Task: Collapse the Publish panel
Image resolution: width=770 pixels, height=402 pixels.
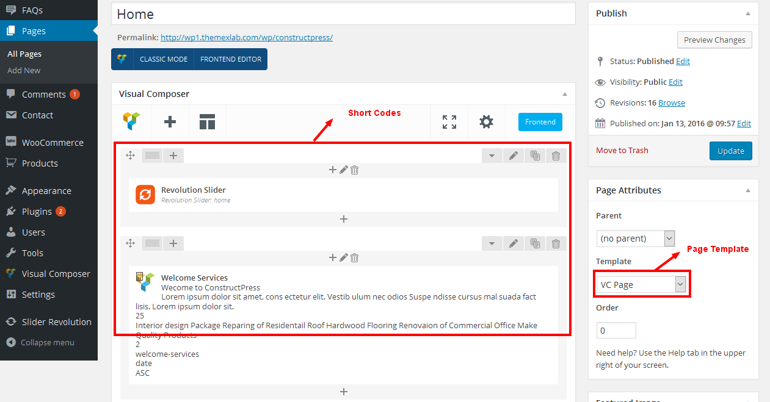Action: (748, 13)
